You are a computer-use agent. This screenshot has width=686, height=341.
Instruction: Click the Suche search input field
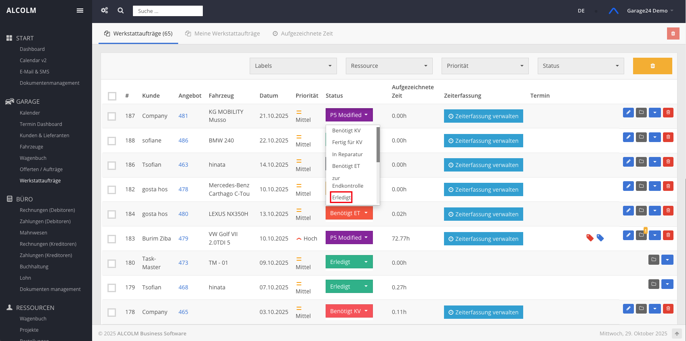click(168, 11)
